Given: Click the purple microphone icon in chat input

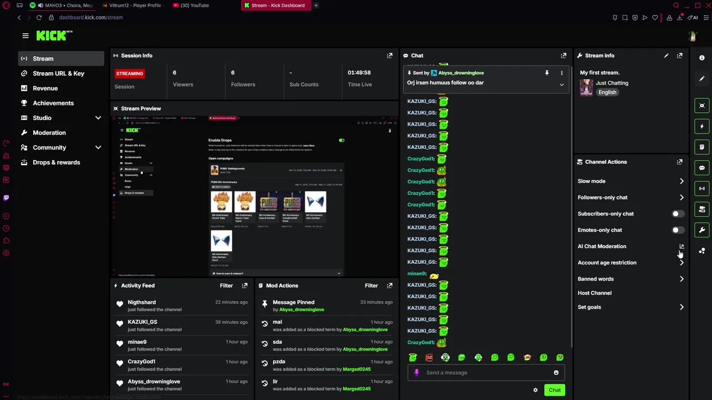Looking at the screenshot, I should 417,373.
